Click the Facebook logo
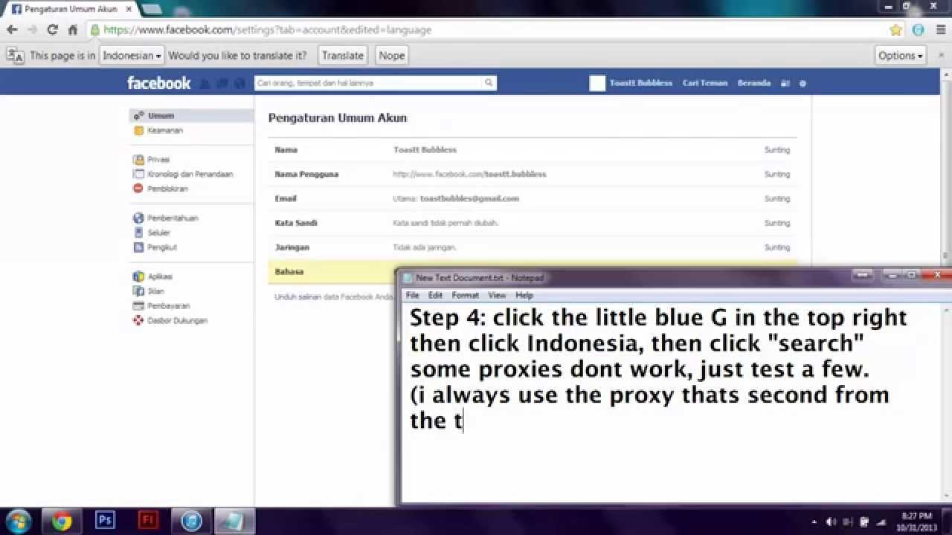The width and height of the screenshot is (952, 535). tap(158, 82)
